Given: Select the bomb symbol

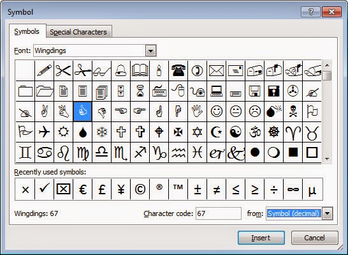Looking at the screenshot, I should click(273, 111).
